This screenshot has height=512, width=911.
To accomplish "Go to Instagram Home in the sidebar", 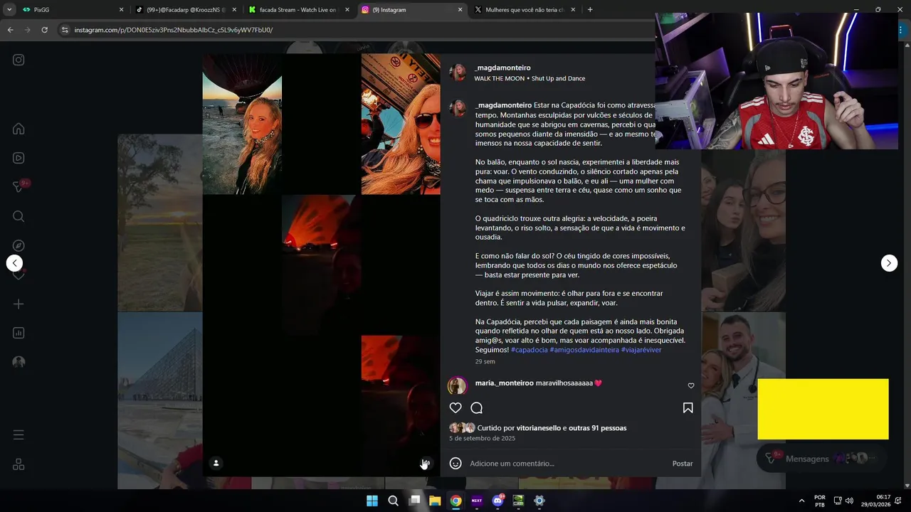I will [19, 129].
